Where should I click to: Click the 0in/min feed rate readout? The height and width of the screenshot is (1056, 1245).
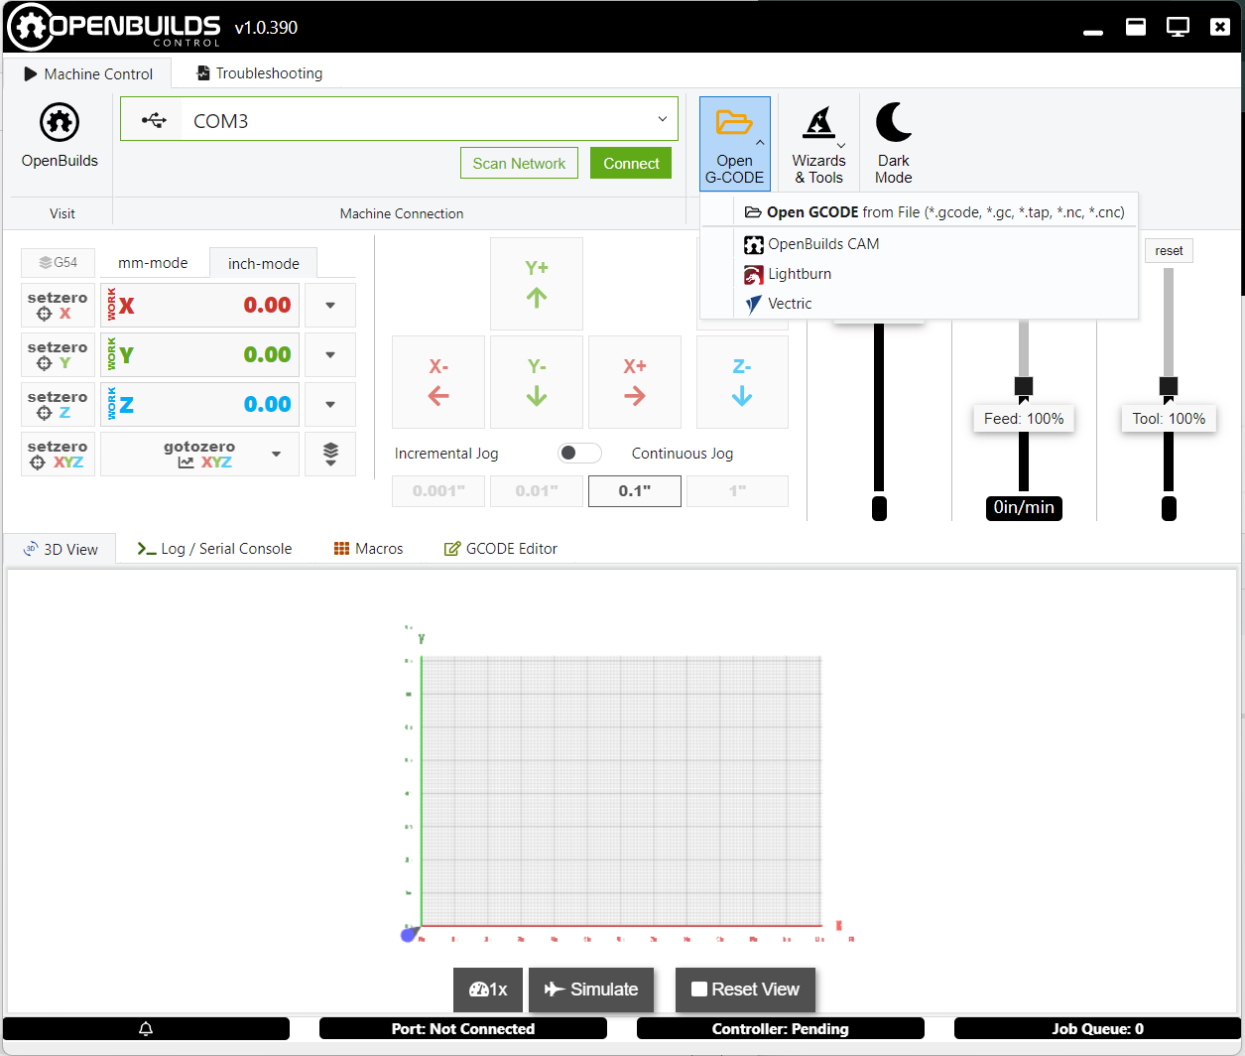(x=1024, y=507)
